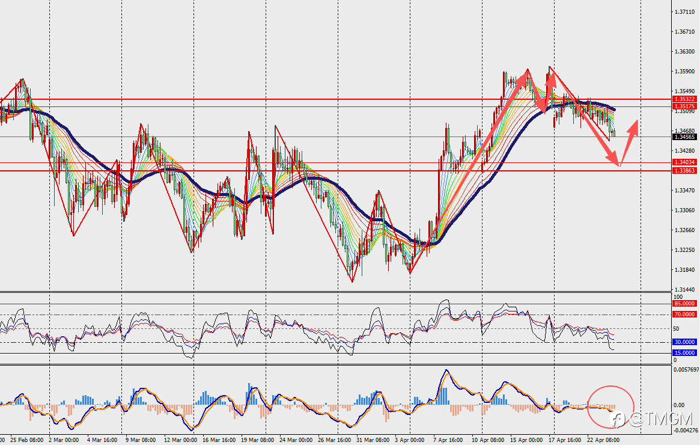This screenshot has width=700, height=445.
Task: Click price axis value 1.31840
Action: [685, 269]
